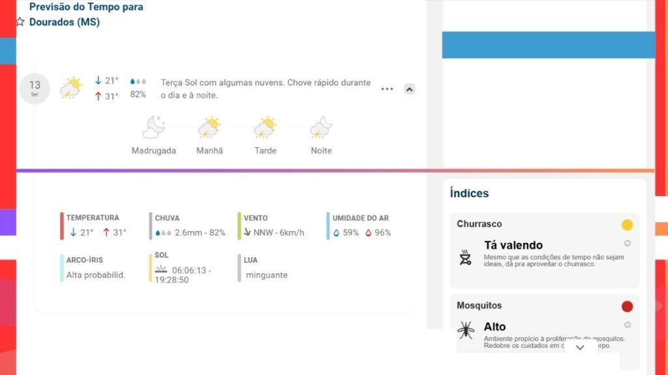Click the info icon in the Mosquitos card
668x375 pixels.
pos(628,325)
